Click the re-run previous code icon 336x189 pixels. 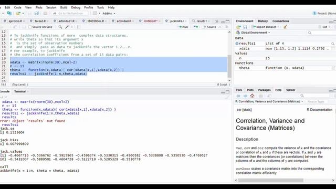(x=196, y=27)
